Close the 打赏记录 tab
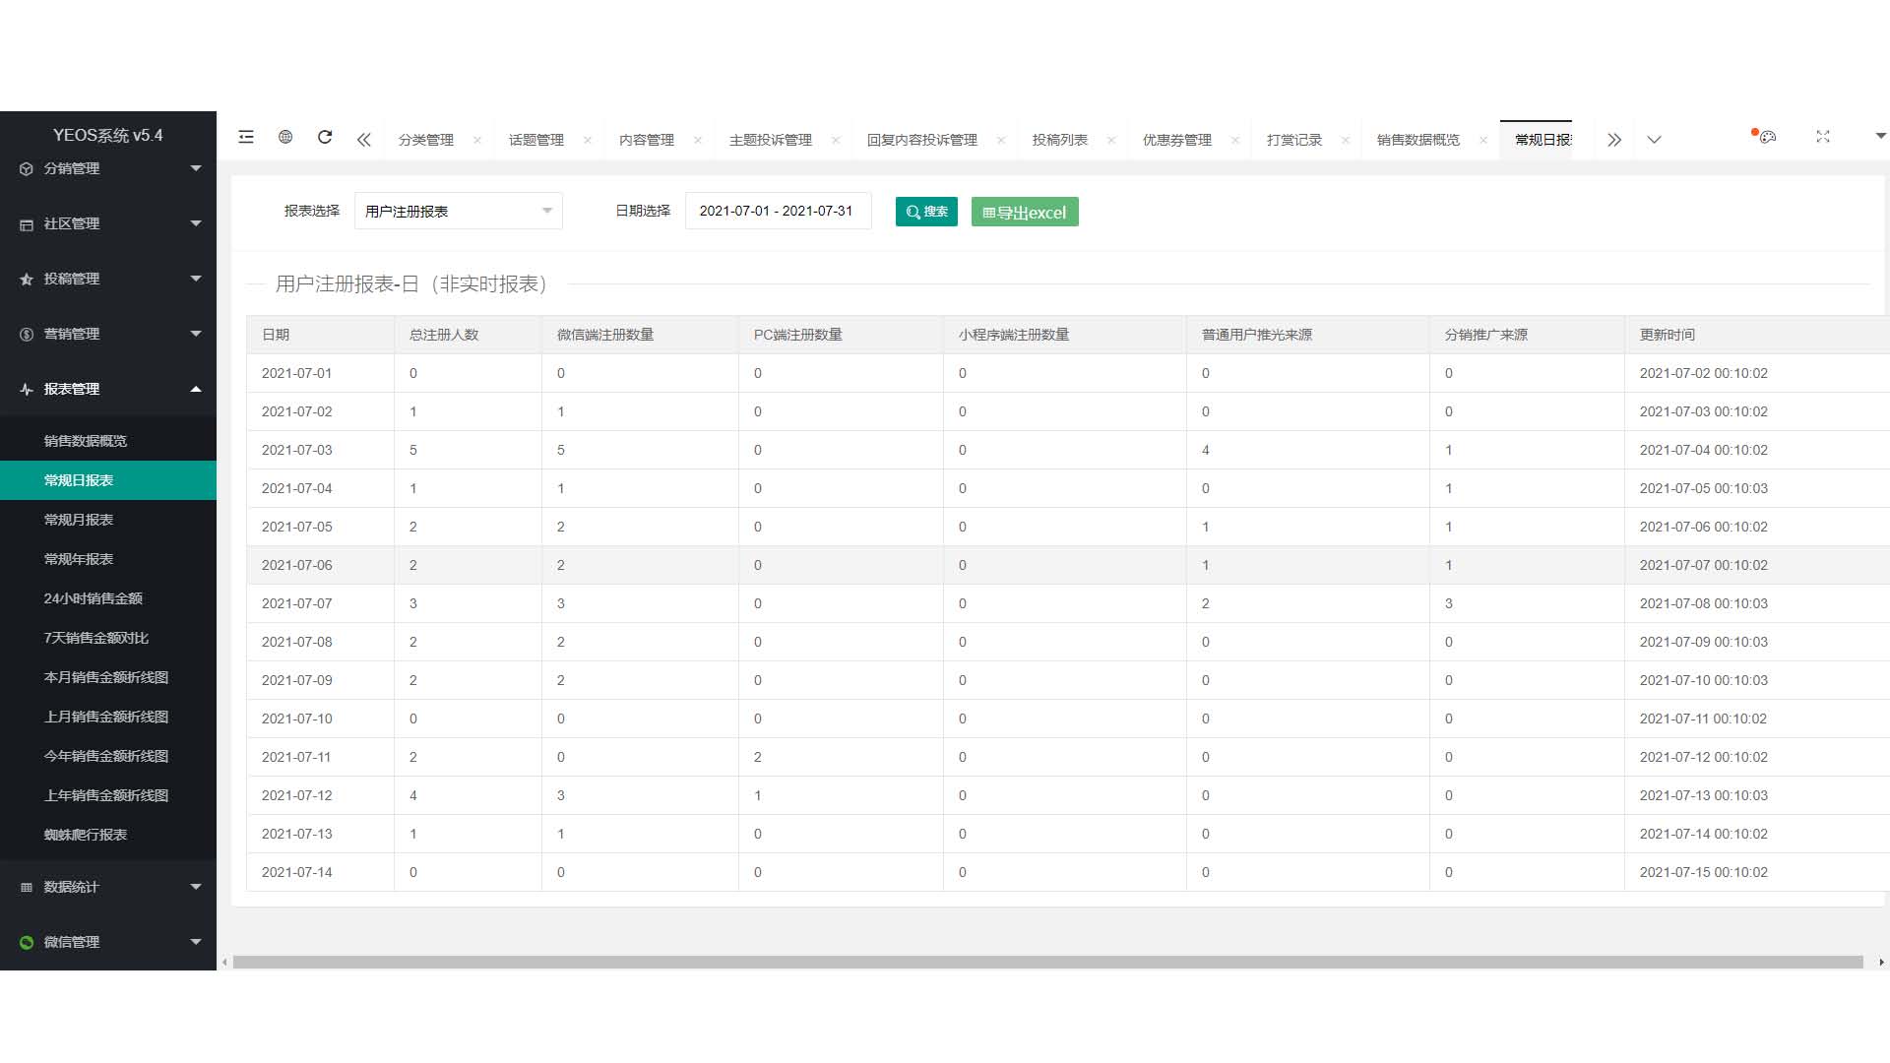1890x1063 pixels. click(x=1346, y=140)
